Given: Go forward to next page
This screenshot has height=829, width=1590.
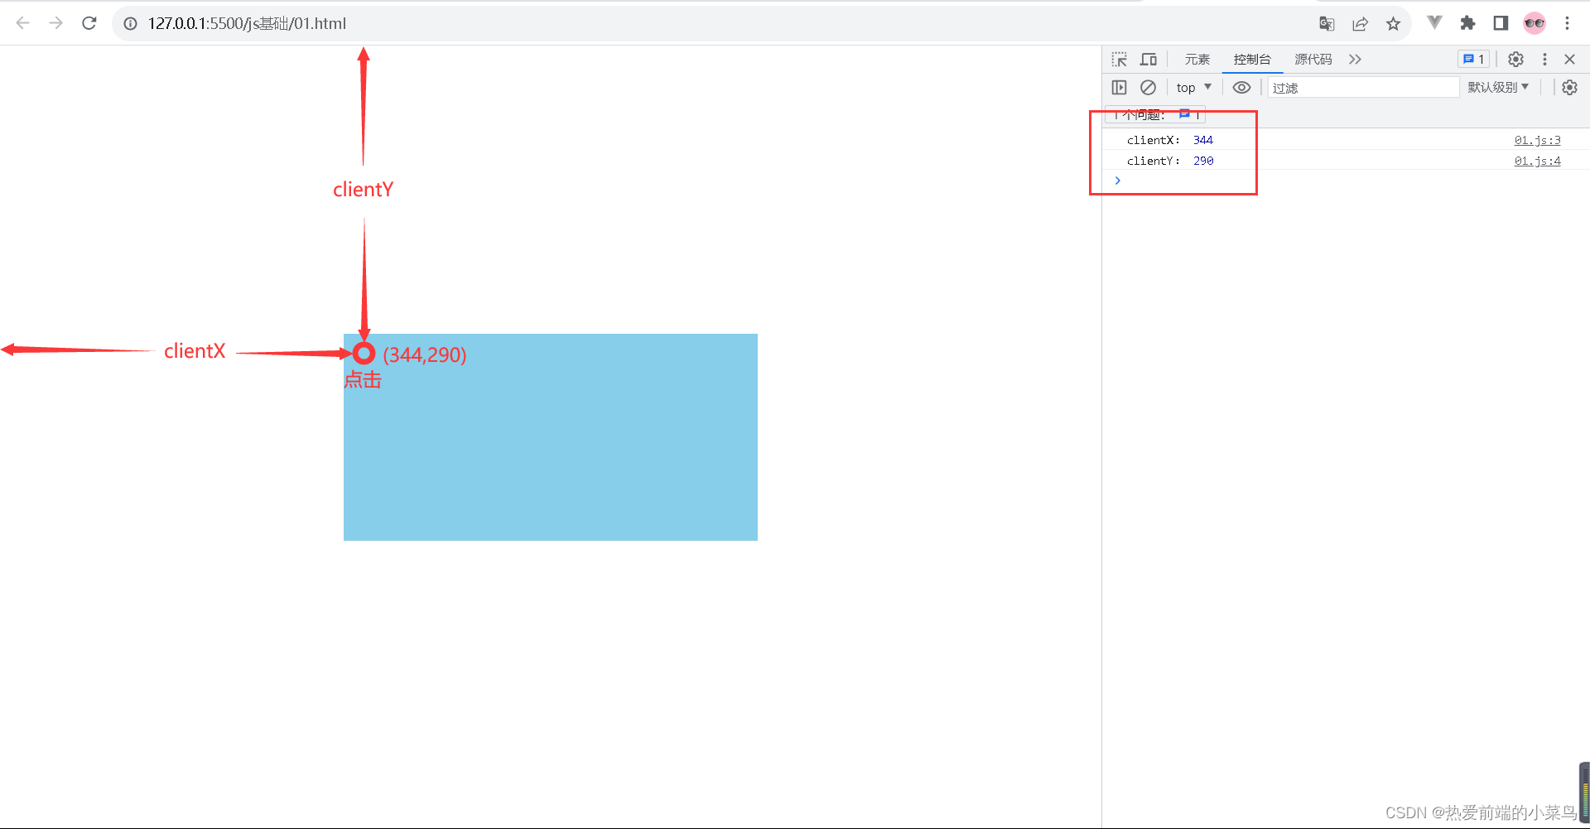Looking at the screenshot, I should point(55,23).
